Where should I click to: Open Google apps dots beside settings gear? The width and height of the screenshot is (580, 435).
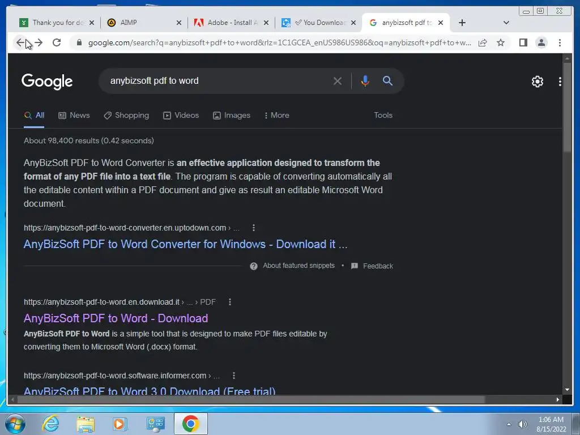coord(560,82)
